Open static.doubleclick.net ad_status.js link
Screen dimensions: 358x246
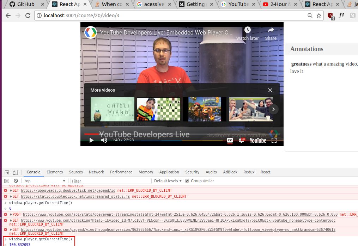pos(75,196)
